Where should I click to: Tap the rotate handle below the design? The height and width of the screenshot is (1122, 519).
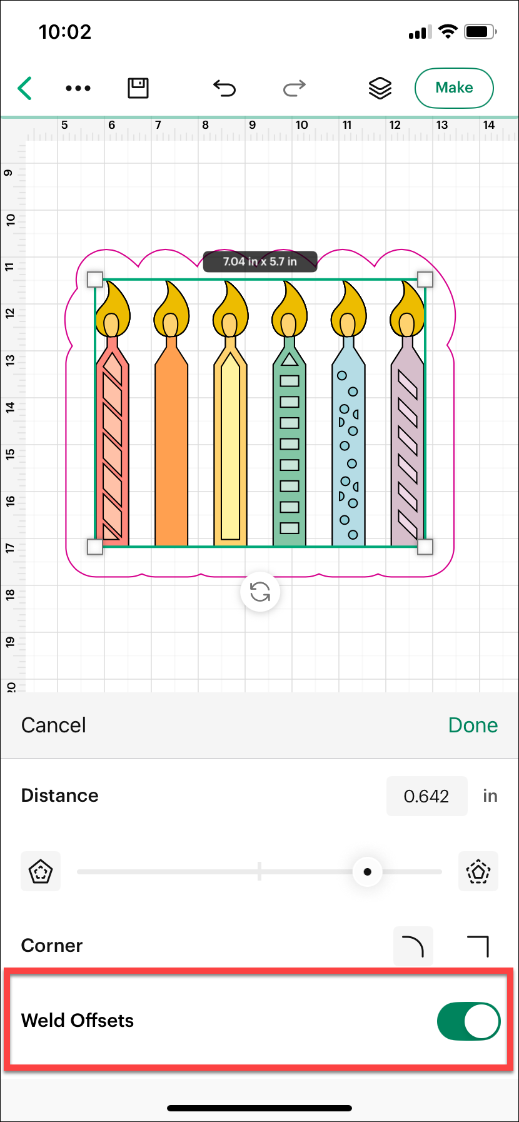click(x=260, y=592)
